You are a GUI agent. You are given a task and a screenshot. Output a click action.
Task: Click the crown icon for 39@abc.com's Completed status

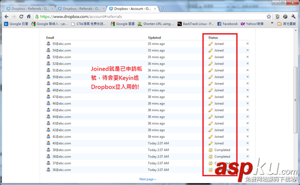point(210,150)
